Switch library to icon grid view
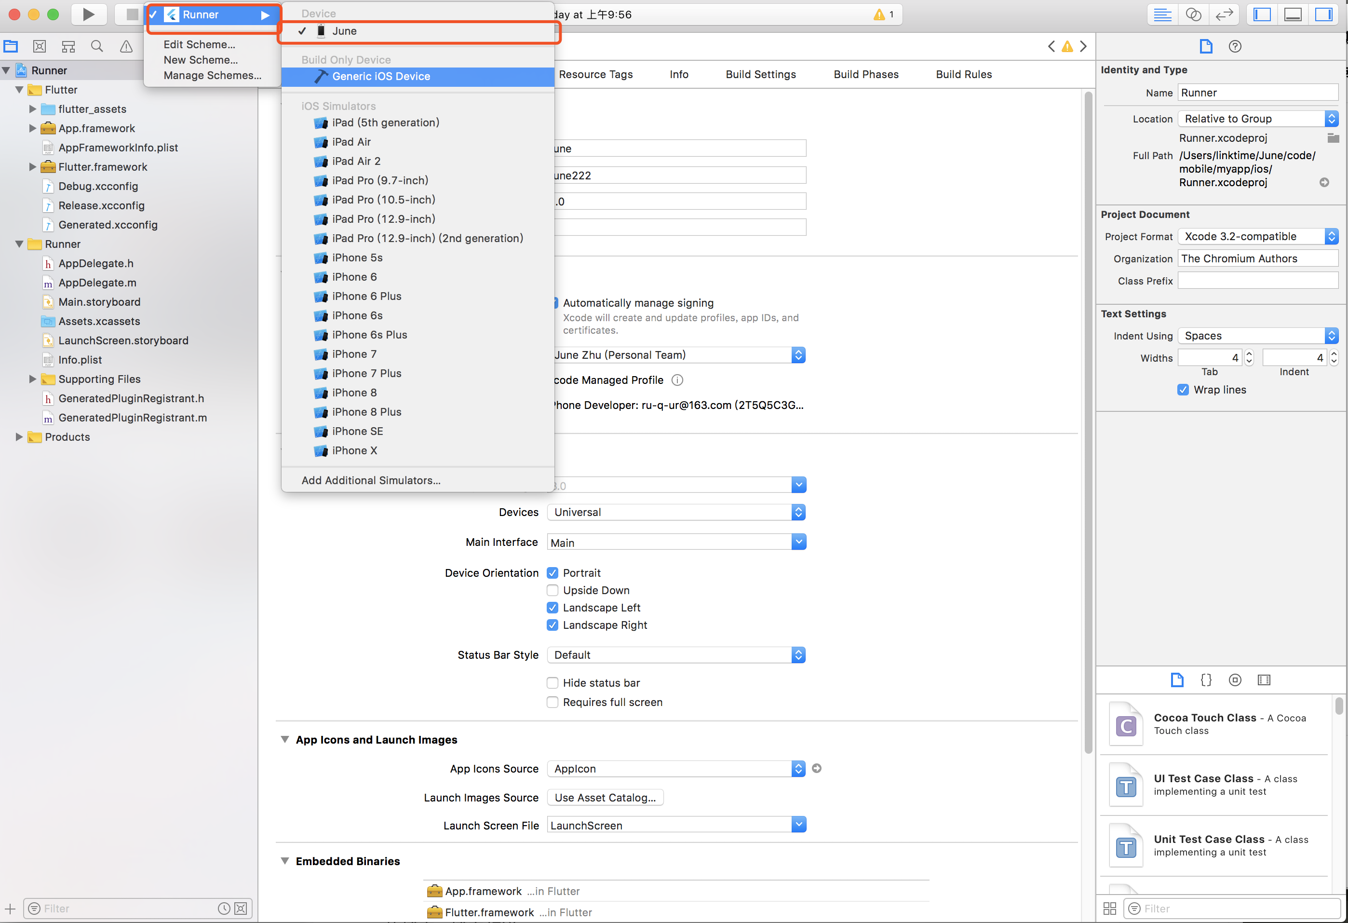Viewport: 1348px width, 923px height. tap(1110, 908)
